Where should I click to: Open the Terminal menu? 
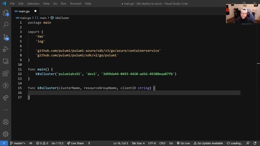coord(76,4)
